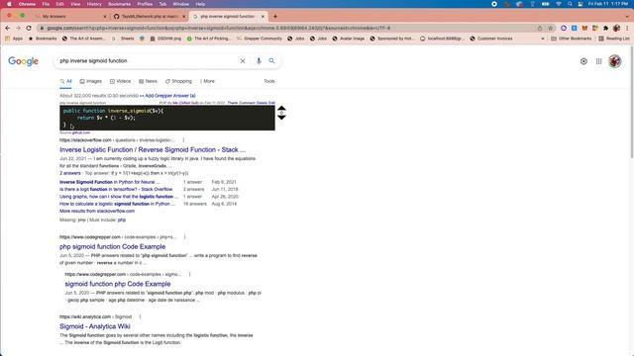Open options menu for wiki.analytica.com result
This screenshot has height=356, width=634.
tap(140, 316)
